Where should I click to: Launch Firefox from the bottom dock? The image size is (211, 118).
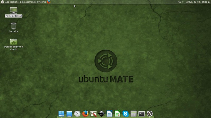85,114
